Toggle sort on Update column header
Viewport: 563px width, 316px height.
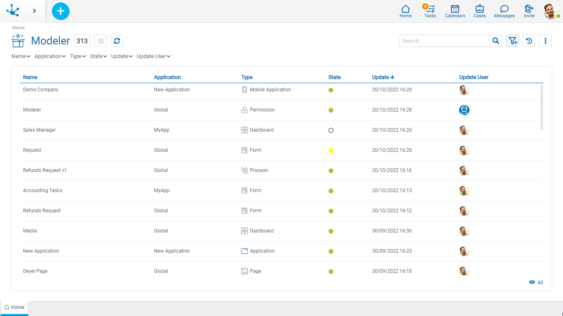point(383,77)
